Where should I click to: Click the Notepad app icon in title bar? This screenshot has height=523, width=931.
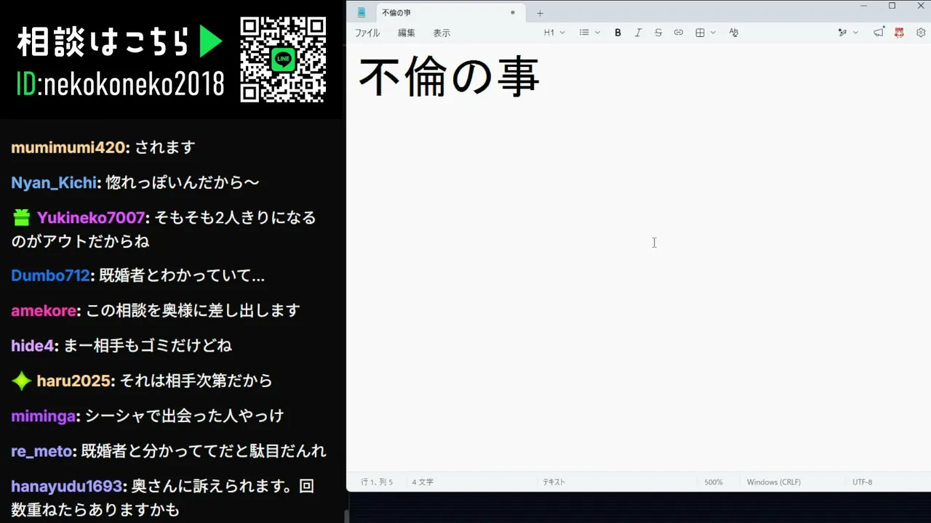pyautogui.click(x=361, y=12)
